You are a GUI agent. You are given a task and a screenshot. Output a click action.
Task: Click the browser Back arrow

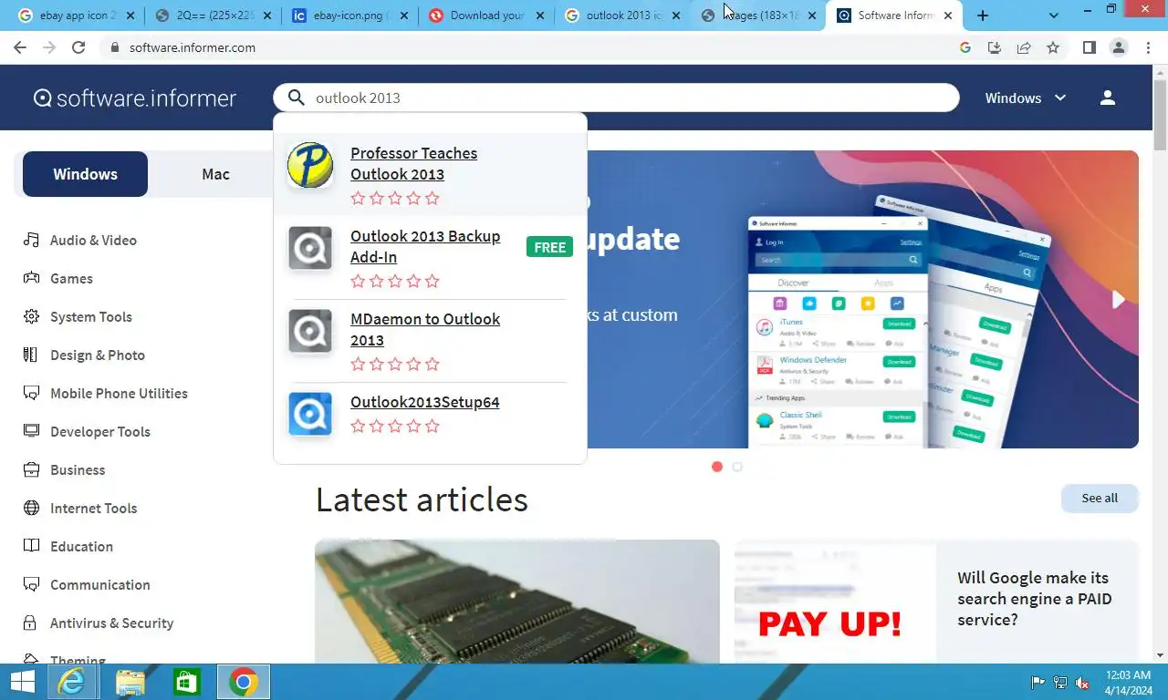(x=20, y=47)
